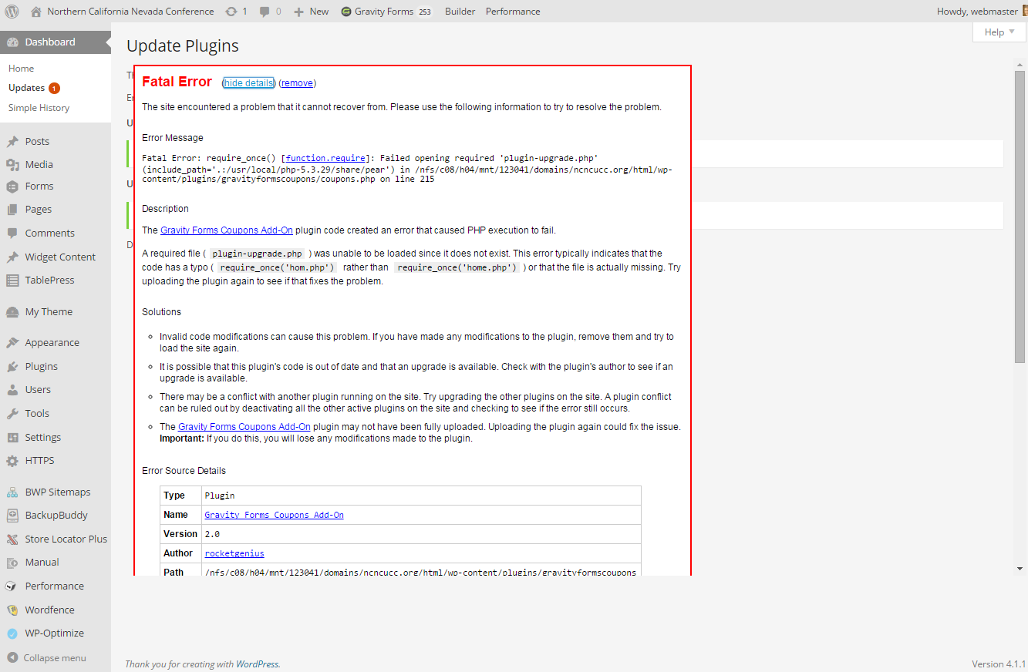Open the Home submenu under Dashboard
The width and height of the screenshot is (1028, 672).
(x=22, y=69)
